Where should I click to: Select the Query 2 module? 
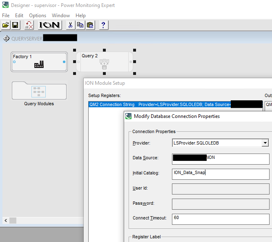click(105, 62)
